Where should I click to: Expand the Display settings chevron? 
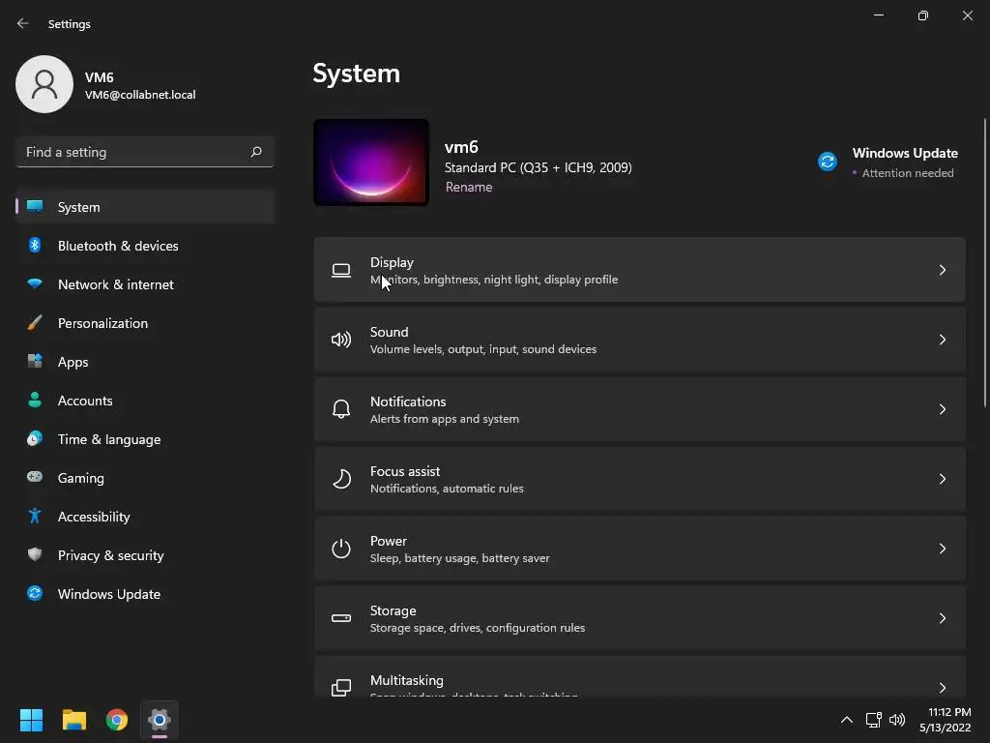[x=942, y=270]
